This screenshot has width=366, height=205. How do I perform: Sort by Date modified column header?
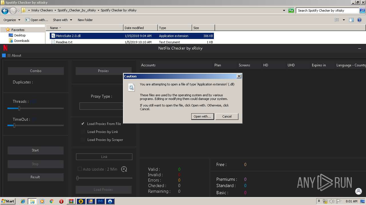[x=140, y=28]
